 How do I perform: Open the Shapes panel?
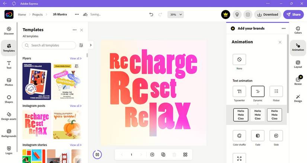tap(9, 99)
